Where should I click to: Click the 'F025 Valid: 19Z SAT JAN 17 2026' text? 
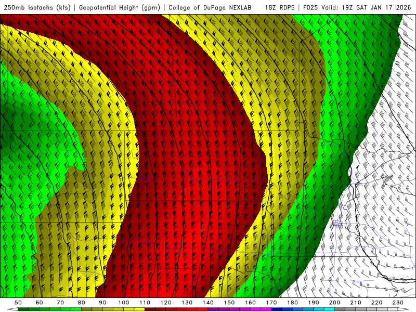point(357,7)
